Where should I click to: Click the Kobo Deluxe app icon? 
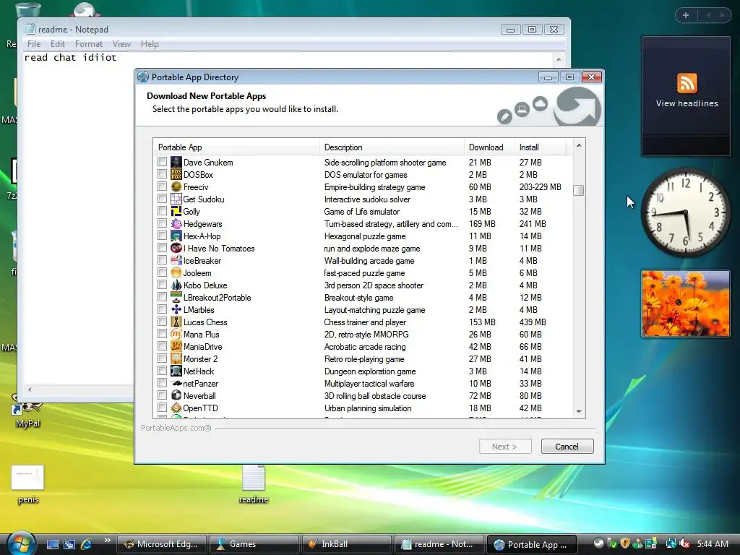click(176, 285)
